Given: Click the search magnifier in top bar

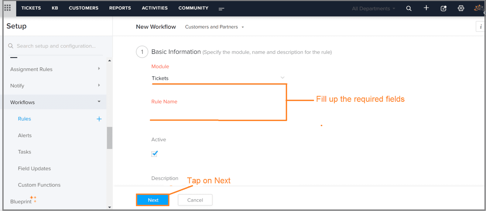Looking at the screenshot, I should (x=409, y=8).
